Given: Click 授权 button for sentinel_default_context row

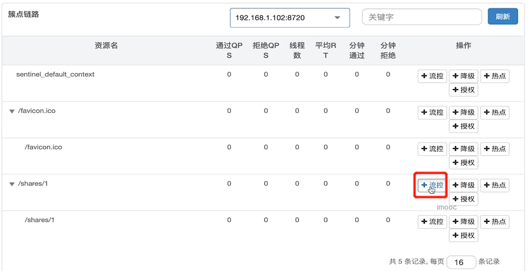Looking at the screenshot, I should tap(464, 90).
